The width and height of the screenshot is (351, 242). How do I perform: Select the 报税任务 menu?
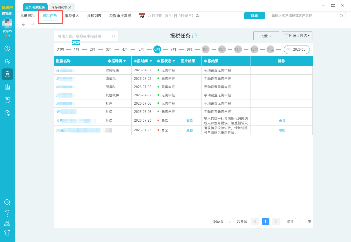point(50,16)
